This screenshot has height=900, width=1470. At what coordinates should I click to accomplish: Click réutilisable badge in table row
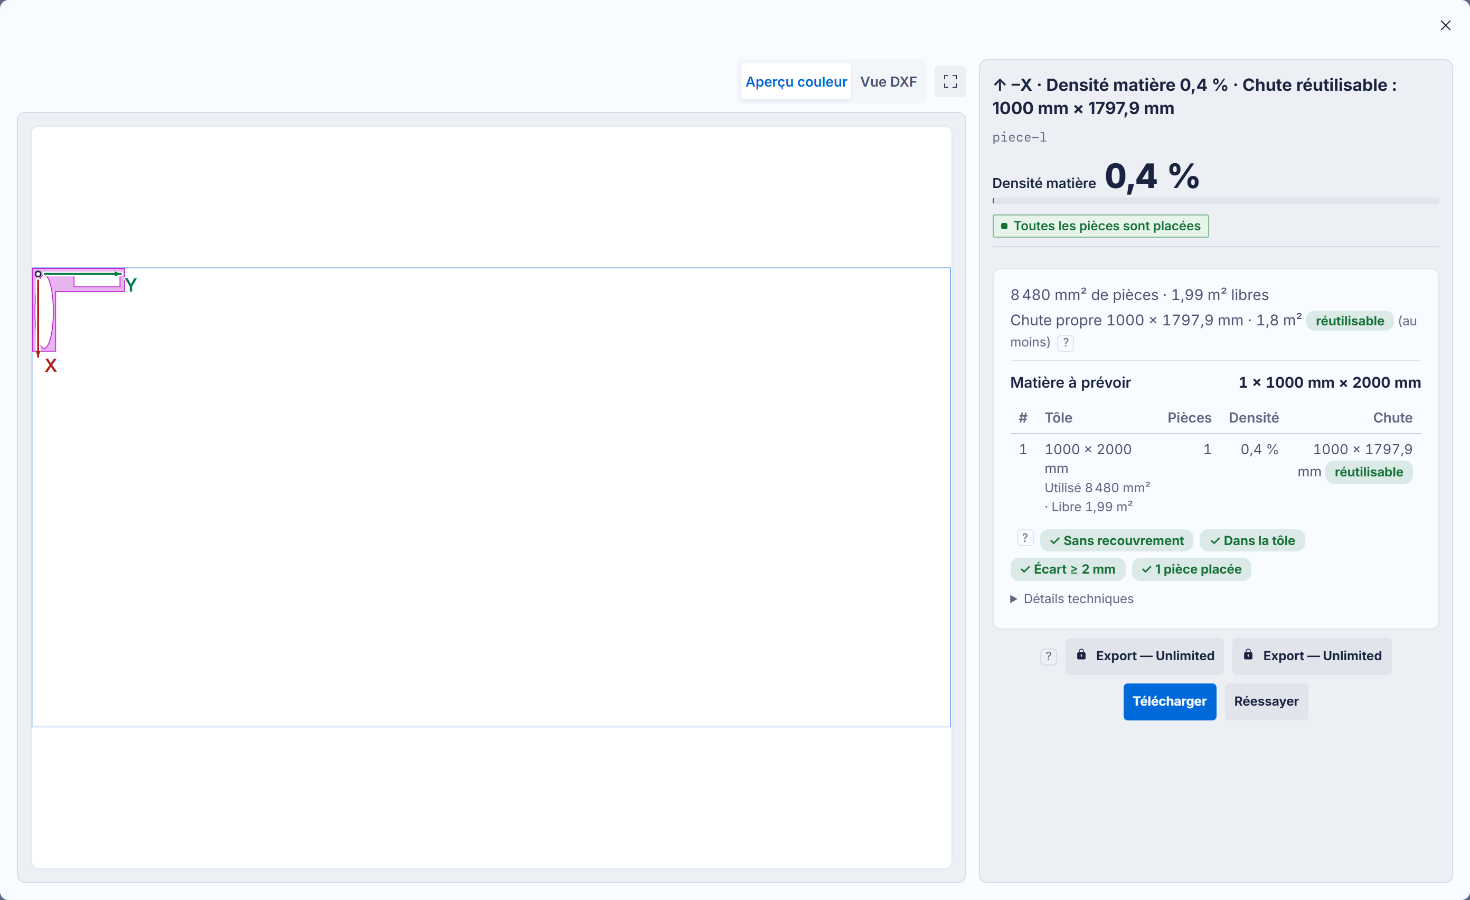pos(1368,472)
